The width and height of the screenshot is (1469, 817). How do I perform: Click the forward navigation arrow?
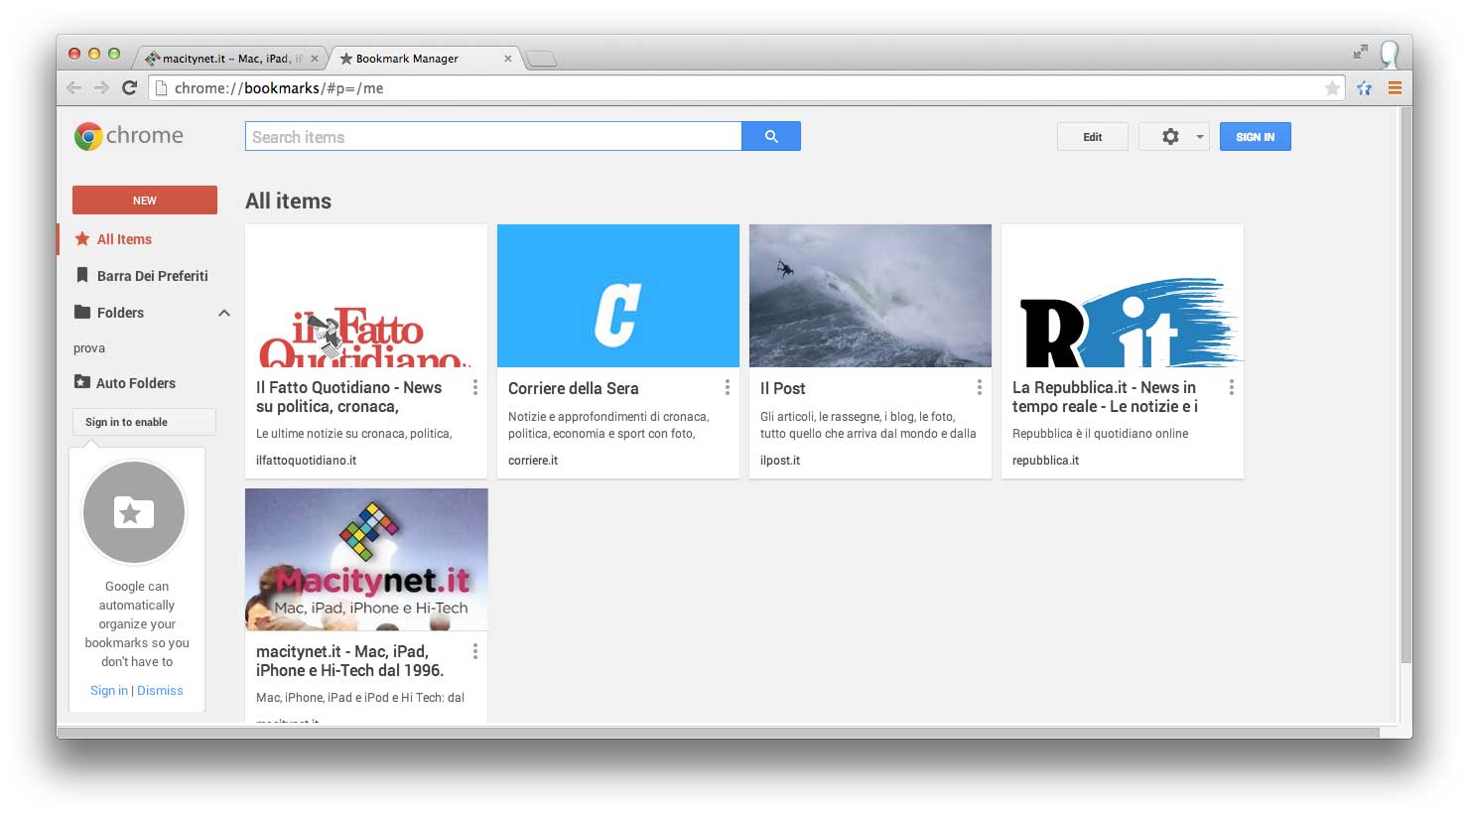click(101, 87)
